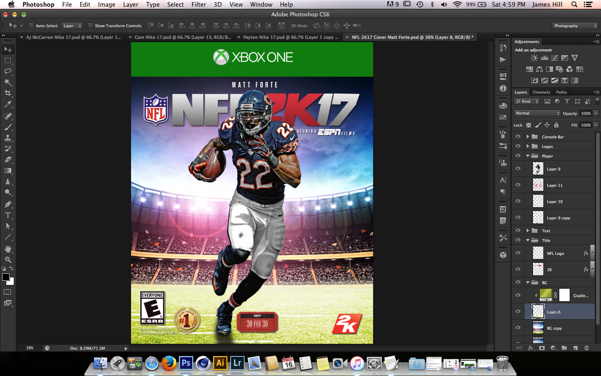Viewport: 601px width, 376px height.
Task: Open the Image menu
Action: 106,5
